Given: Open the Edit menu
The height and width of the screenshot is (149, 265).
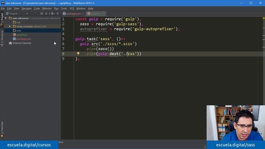Looking at the screenshot, I should pyautogui.click(x=9, y=8).
